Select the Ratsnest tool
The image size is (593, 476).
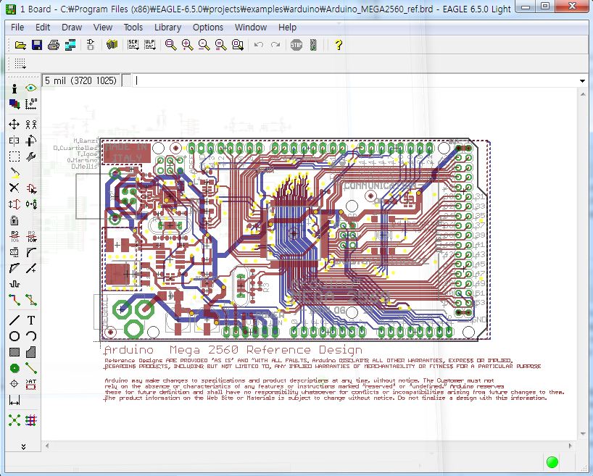[x=14, y=420]
